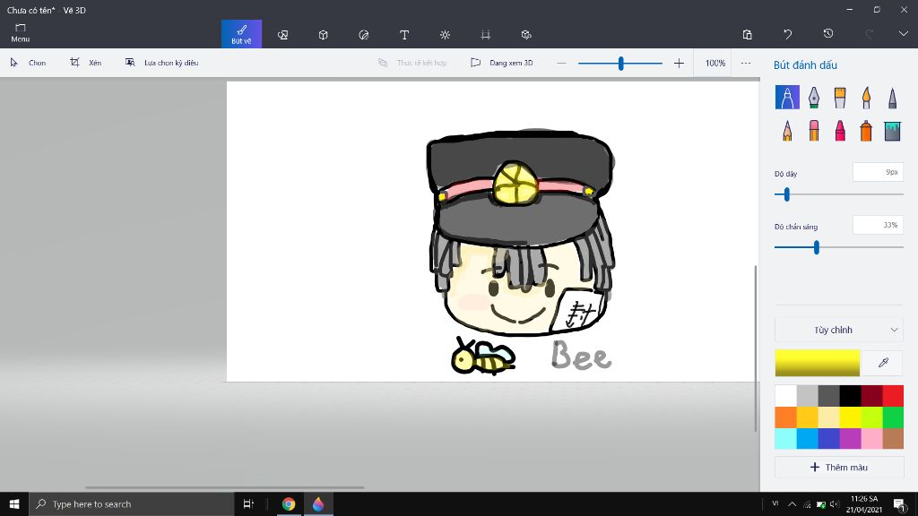918x516 pixels.
Task: Click the vertical canvas scrollbar
Action: coord(755,348)
